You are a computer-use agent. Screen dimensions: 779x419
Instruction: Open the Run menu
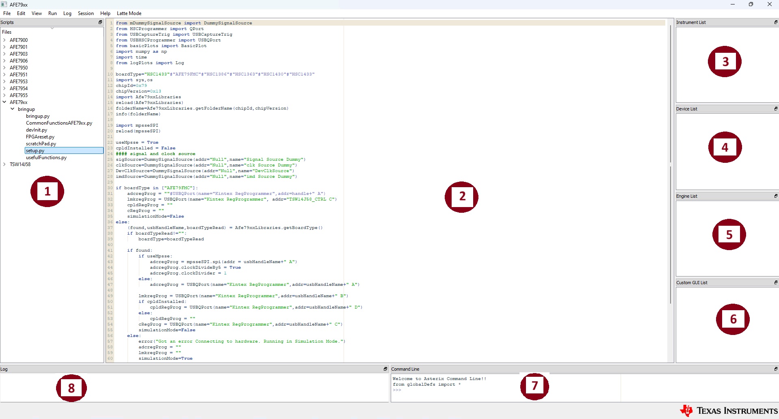pyautogui.click(x=52, y=13)
